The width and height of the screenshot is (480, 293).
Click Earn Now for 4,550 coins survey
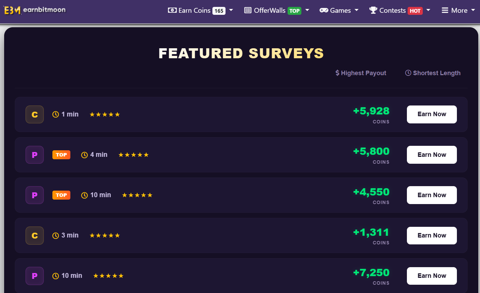pos(432,195)
